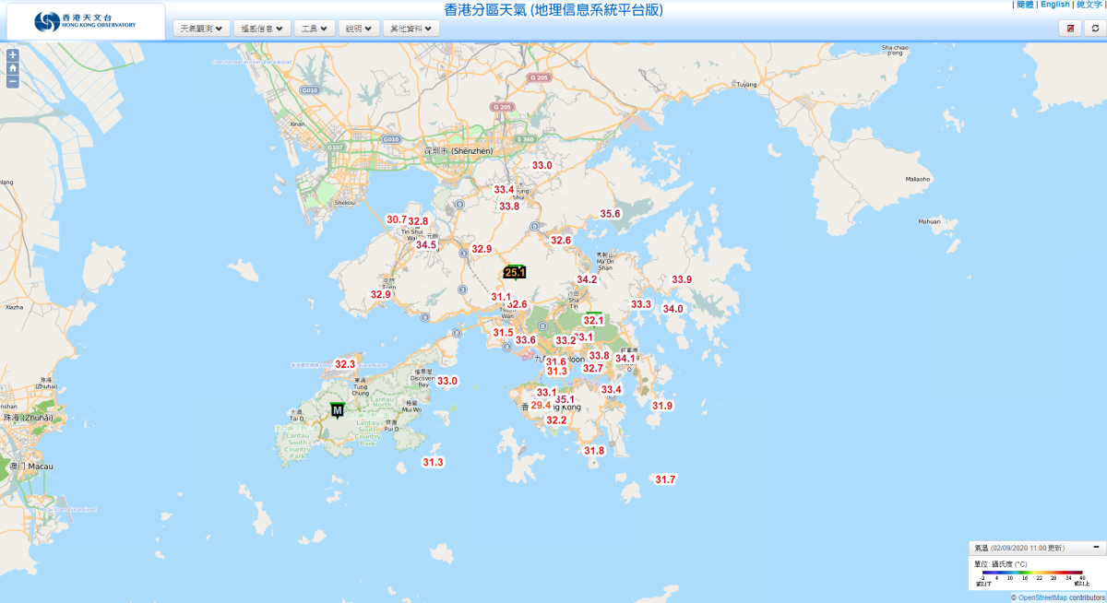The width and height of the screenshot is (1107, 603).
Task: Zoom out with the minus button
Action: pos(13,81)
